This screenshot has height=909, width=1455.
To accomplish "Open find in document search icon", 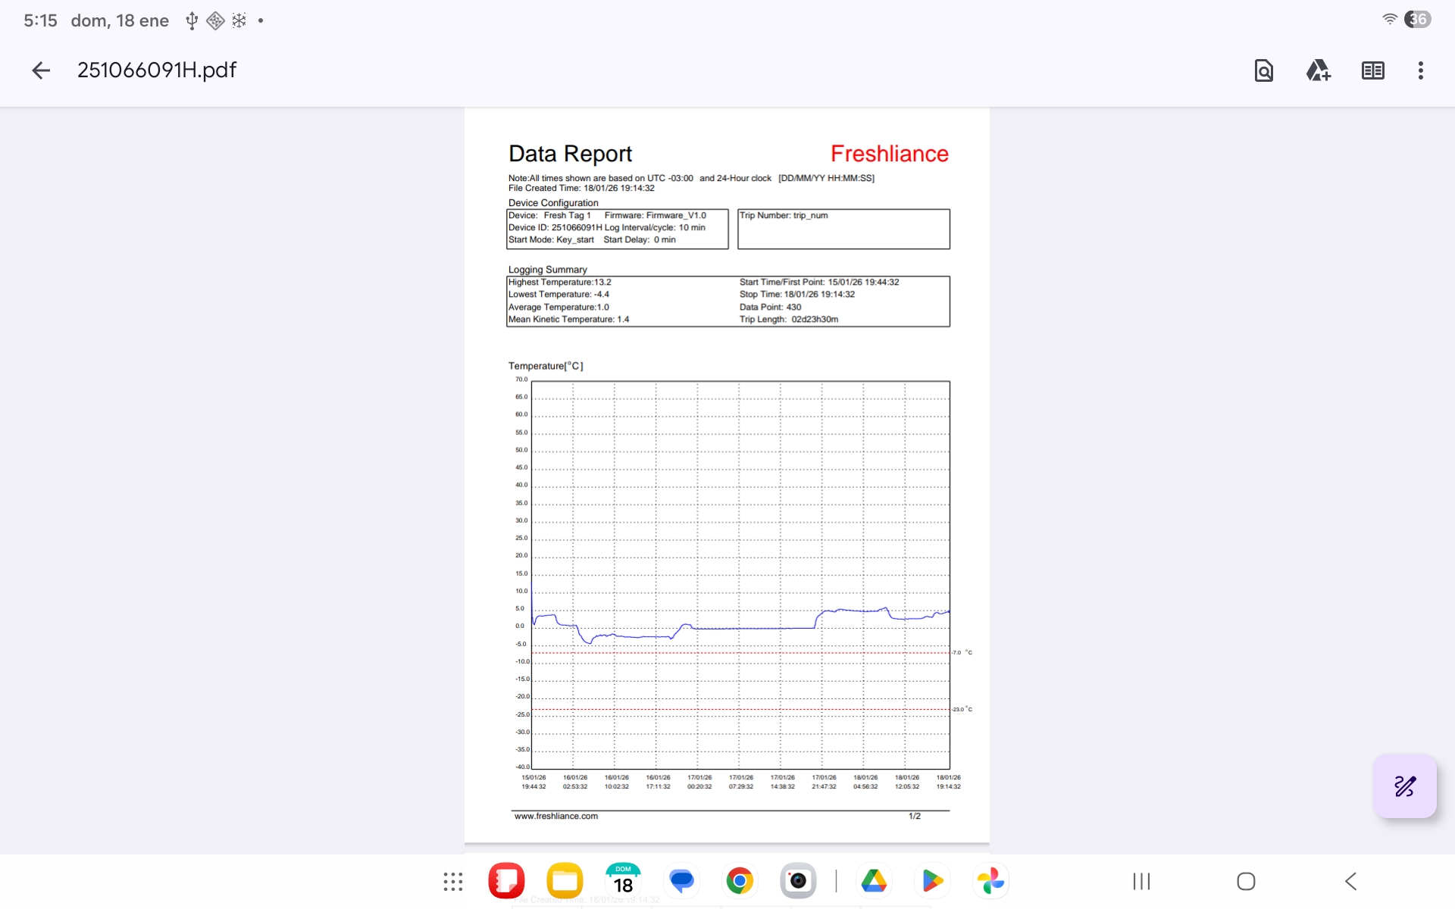I will point(1263,70).
